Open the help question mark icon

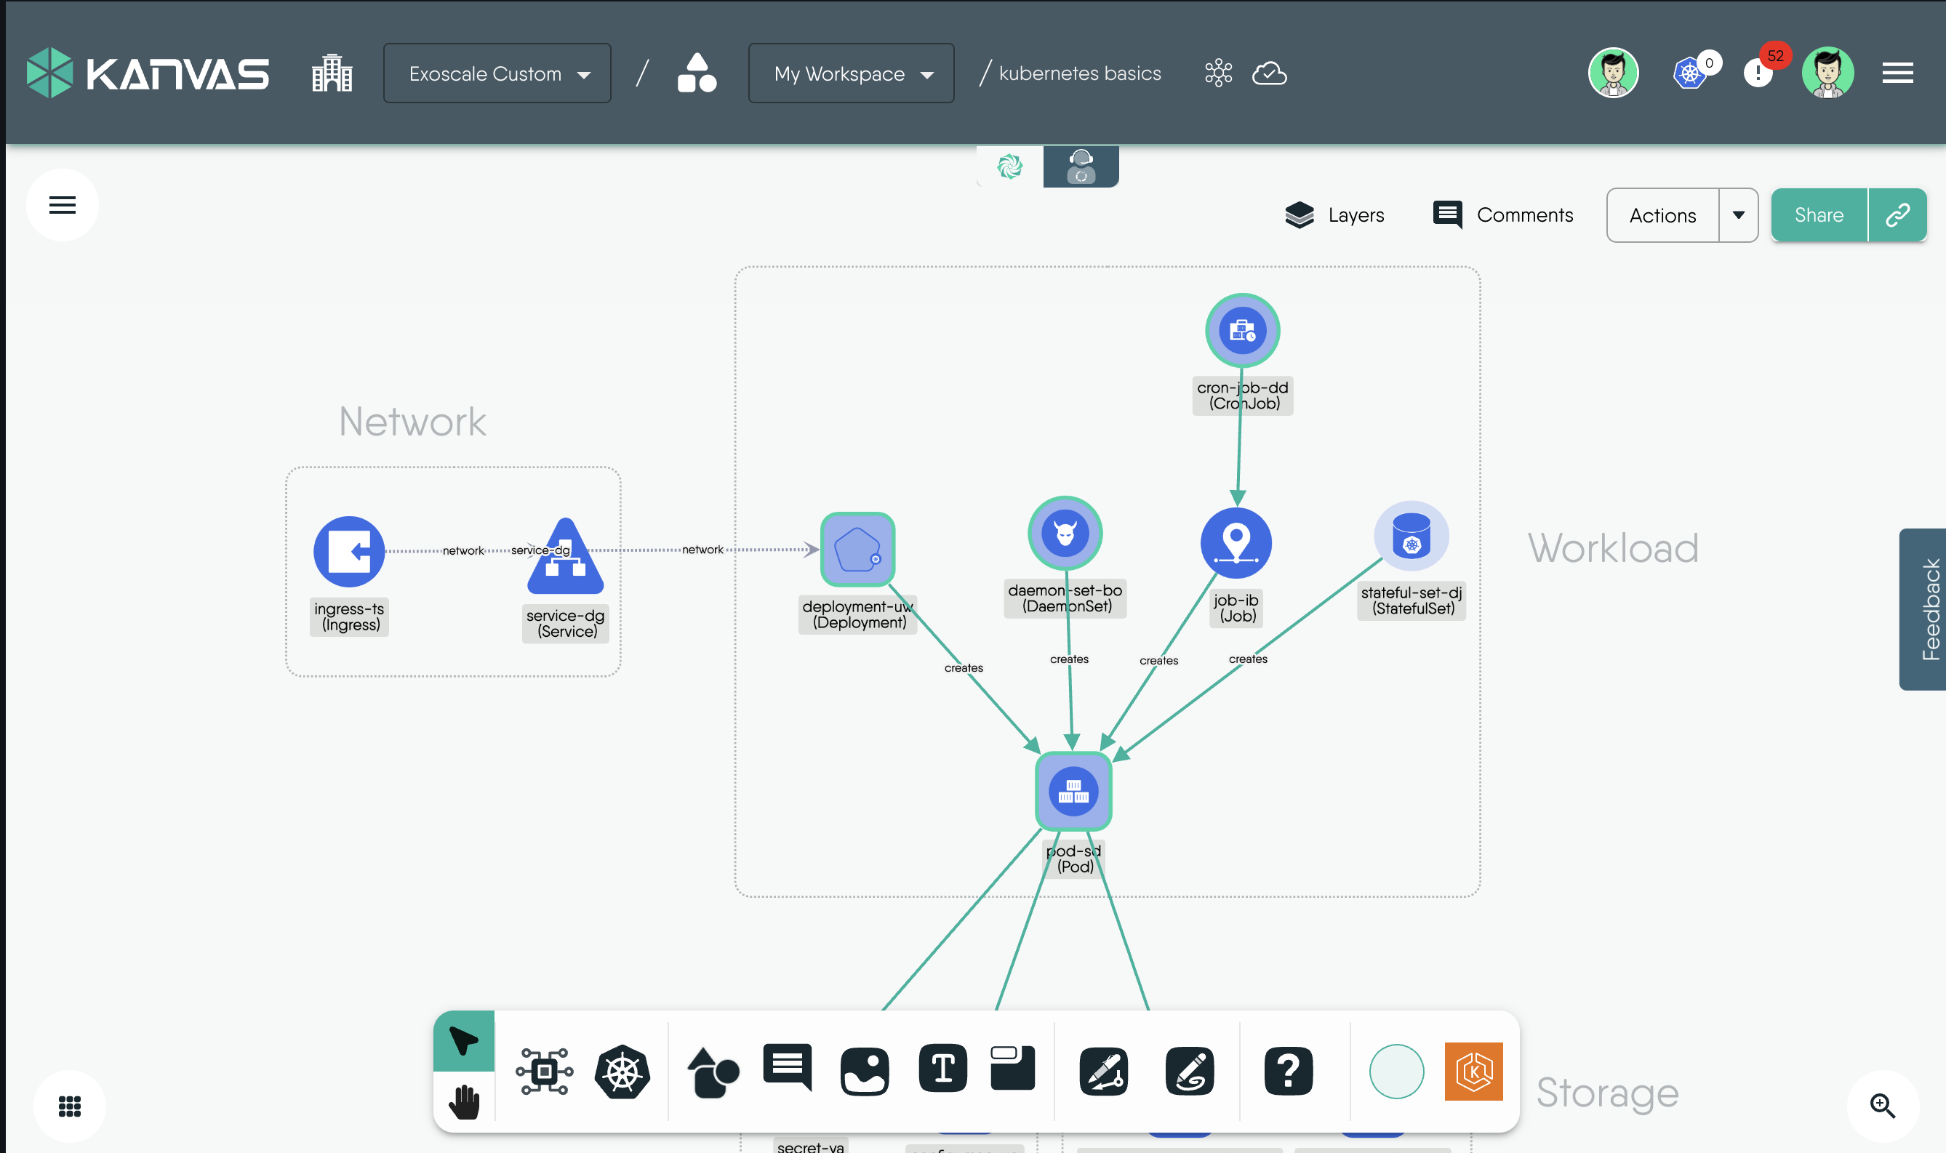pyautogui.click(x=1288, y=1072)
